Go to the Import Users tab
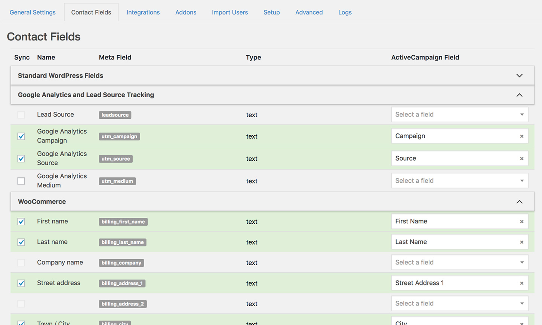The width and height of the screenshot is (542, 325). (x=230, y=12)
